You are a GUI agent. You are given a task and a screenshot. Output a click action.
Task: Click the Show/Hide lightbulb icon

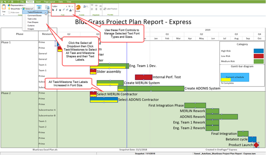point(9,9)
